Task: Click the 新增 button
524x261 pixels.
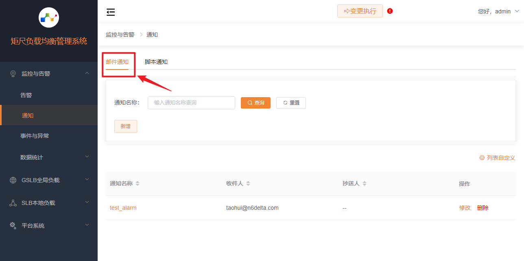Action: point(125,126)
